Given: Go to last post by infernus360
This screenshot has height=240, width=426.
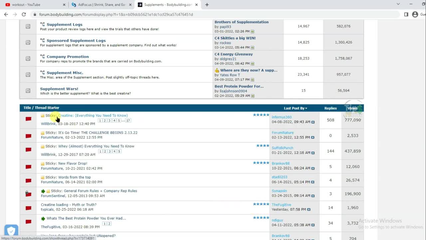Looking at the screenshot, I should tap(313, 122).
